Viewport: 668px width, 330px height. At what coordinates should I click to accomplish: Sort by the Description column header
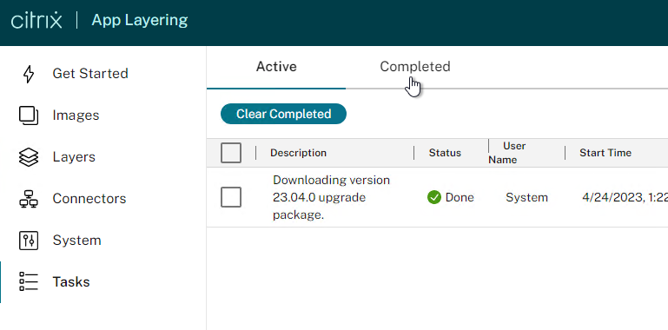pyautogui.click(x=298, y=153)
